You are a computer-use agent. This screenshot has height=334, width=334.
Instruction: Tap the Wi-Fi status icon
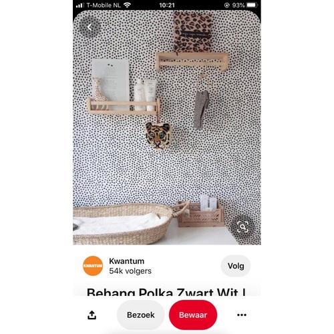pyautogui.click(x=127, y=5)
